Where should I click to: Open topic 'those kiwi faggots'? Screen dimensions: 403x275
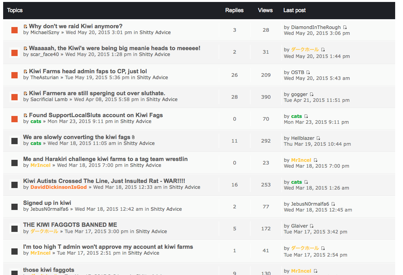pyautogui.click(x=49, y=270)
